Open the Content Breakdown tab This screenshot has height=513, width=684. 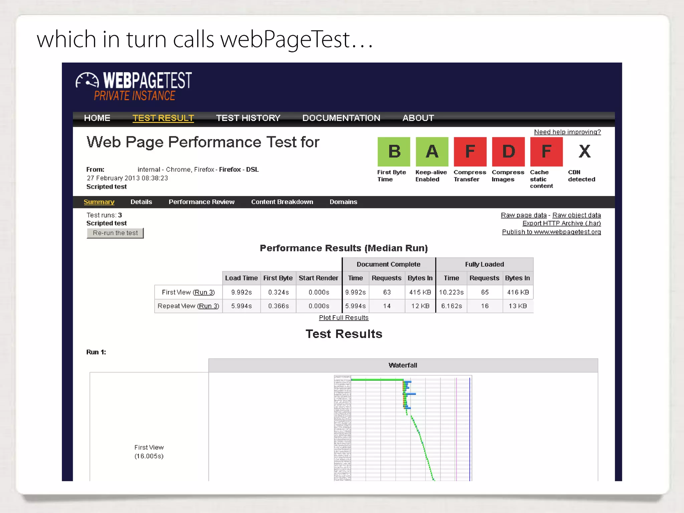pyautogui.click(x=282, y=202)
